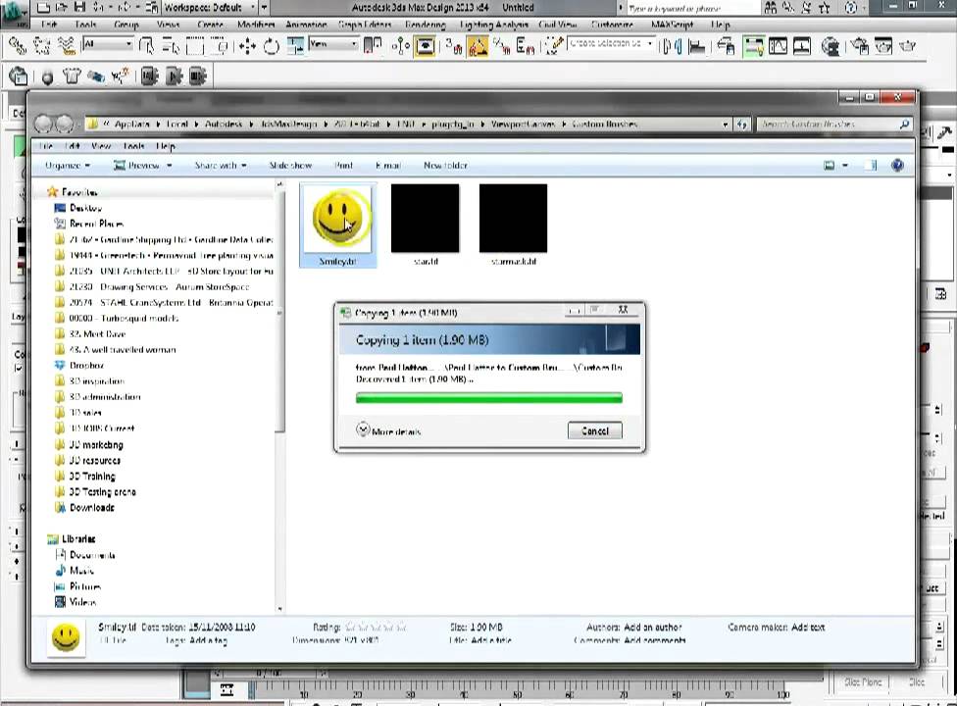Toggle Spinner Snap
Screen dimensions: 957x706
pos(525,46)
